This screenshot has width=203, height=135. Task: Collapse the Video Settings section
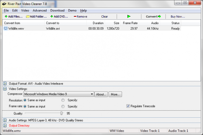pos(5,89)
